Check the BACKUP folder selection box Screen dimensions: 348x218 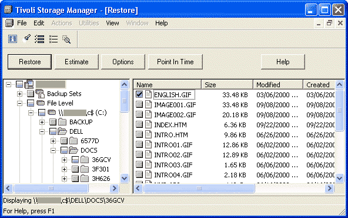[x=53, y=122]
